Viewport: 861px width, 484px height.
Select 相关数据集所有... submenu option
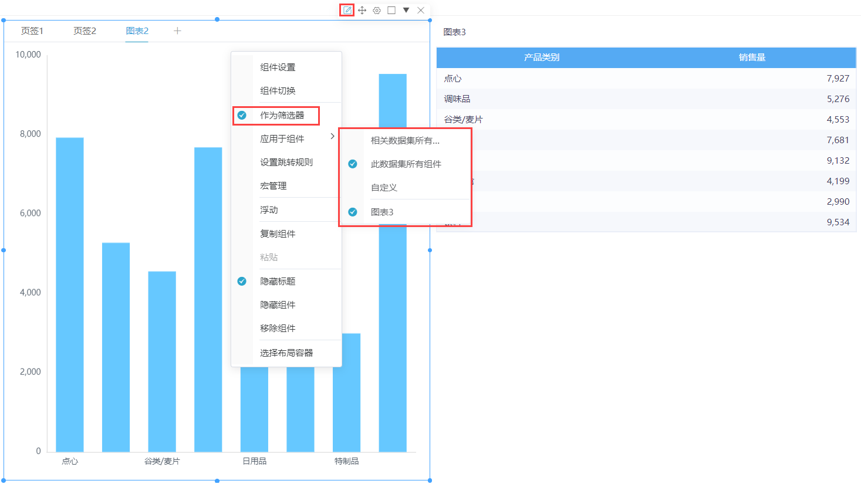(406, 141)
